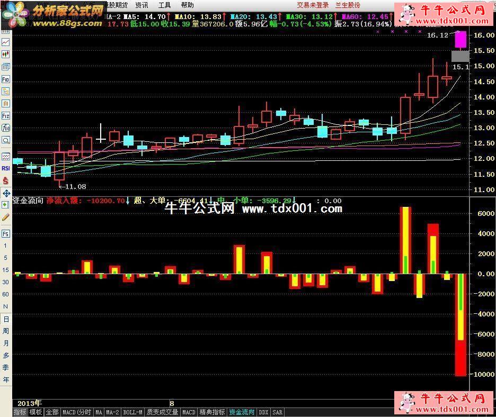This screenshot has height=417, width=496.
Task: Switch to the monthly (月) period
Action: tap(6, 343)
